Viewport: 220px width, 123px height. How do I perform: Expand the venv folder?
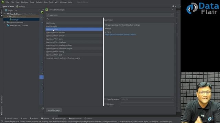click(x=8, y=17)
